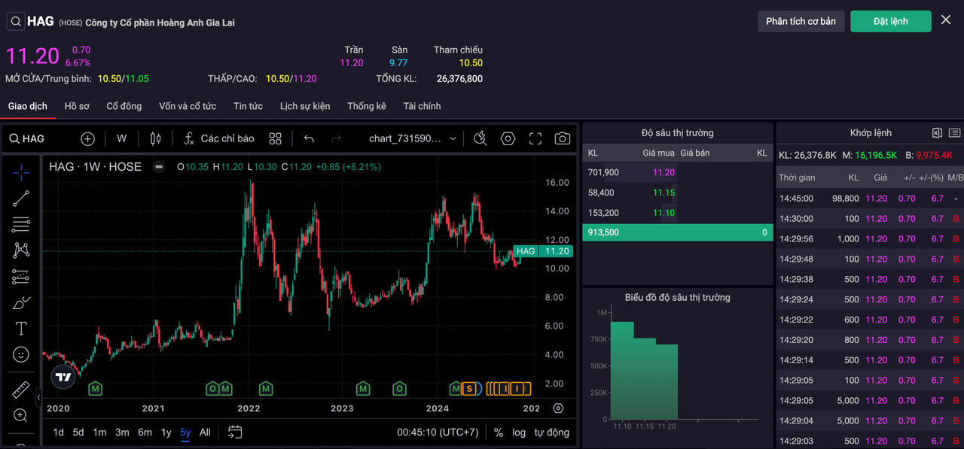Select the text annotation tool
Screen dimensions: 964x449
(21, 329)
